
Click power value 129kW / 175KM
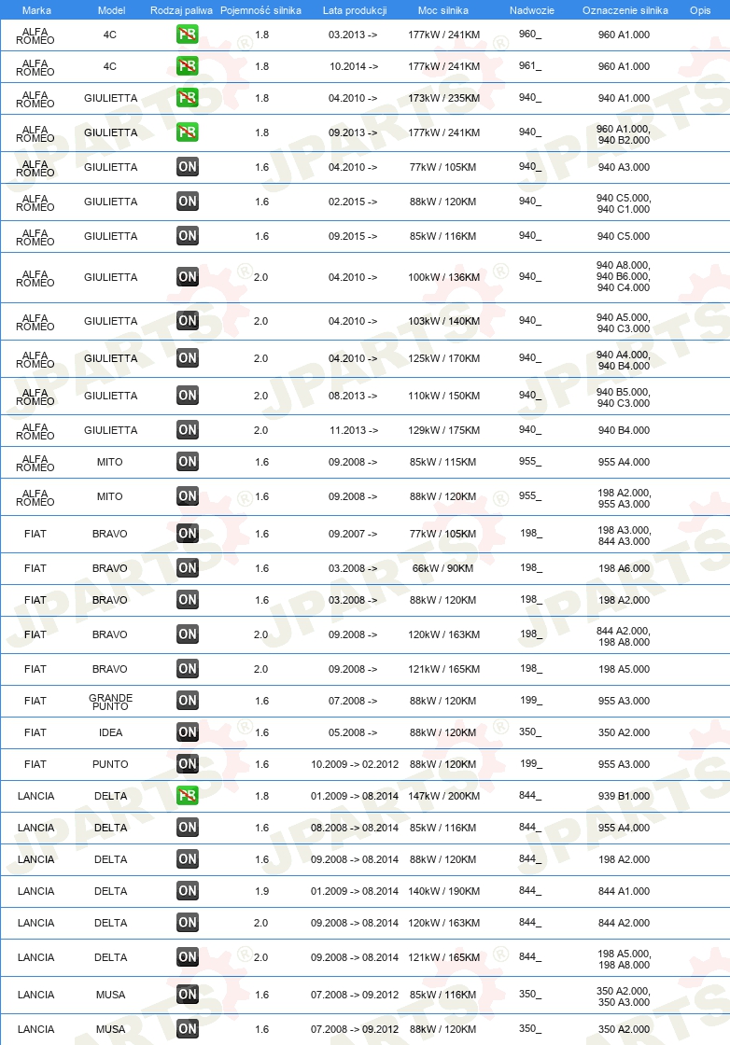(444, 430)
